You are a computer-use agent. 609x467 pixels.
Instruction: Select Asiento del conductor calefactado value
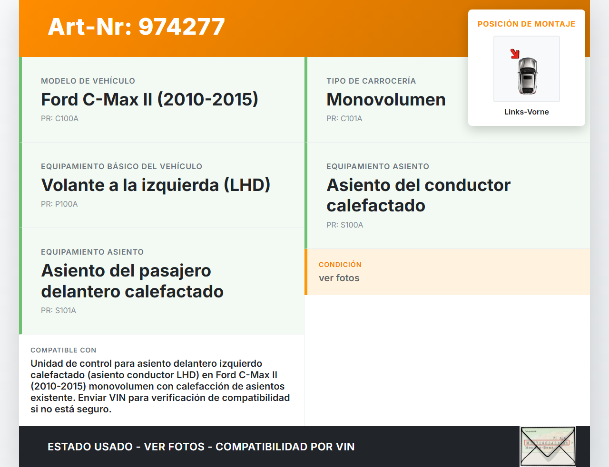419,195
